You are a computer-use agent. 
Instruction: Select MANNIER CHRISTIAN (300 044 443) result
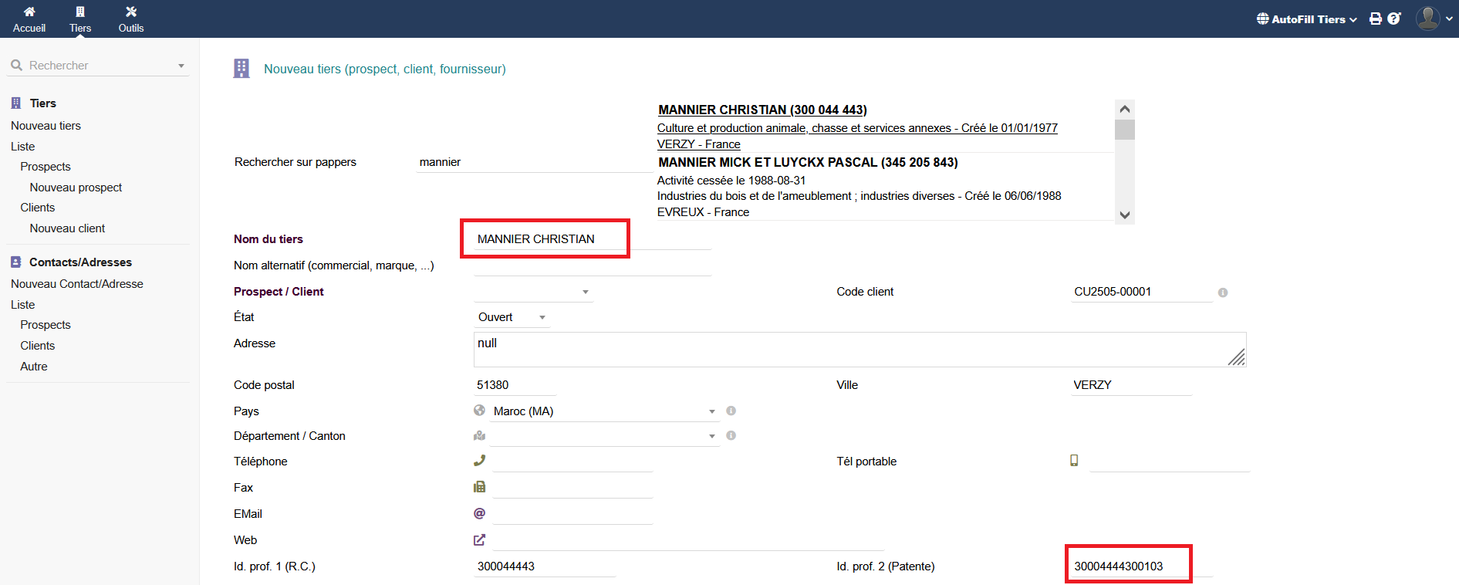coord(762,110)
